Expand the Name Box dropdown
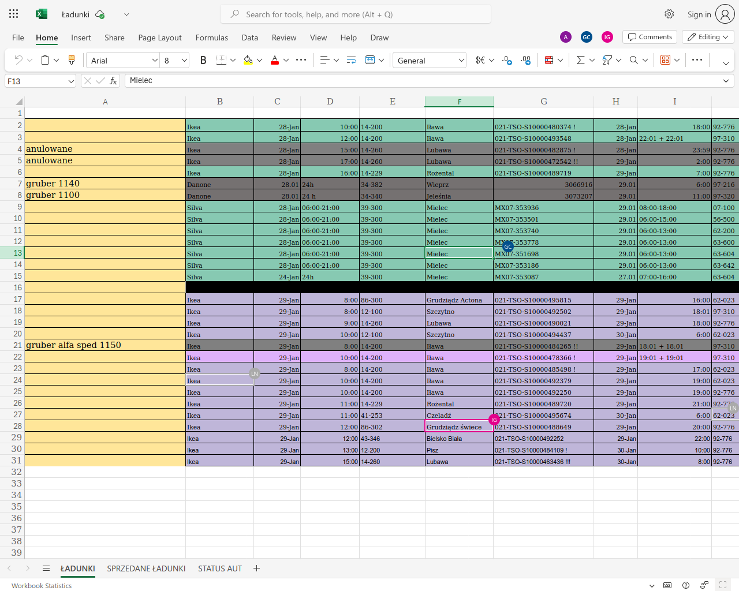The width and height of the screenshot is (739, 591). [71, 81]
